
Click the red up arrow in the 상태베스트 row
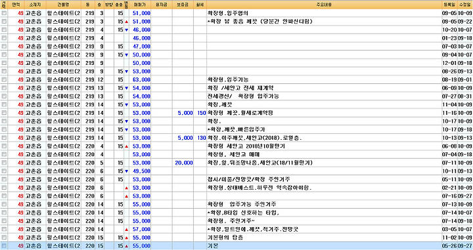pyautogui.click(x=126, y=188)
